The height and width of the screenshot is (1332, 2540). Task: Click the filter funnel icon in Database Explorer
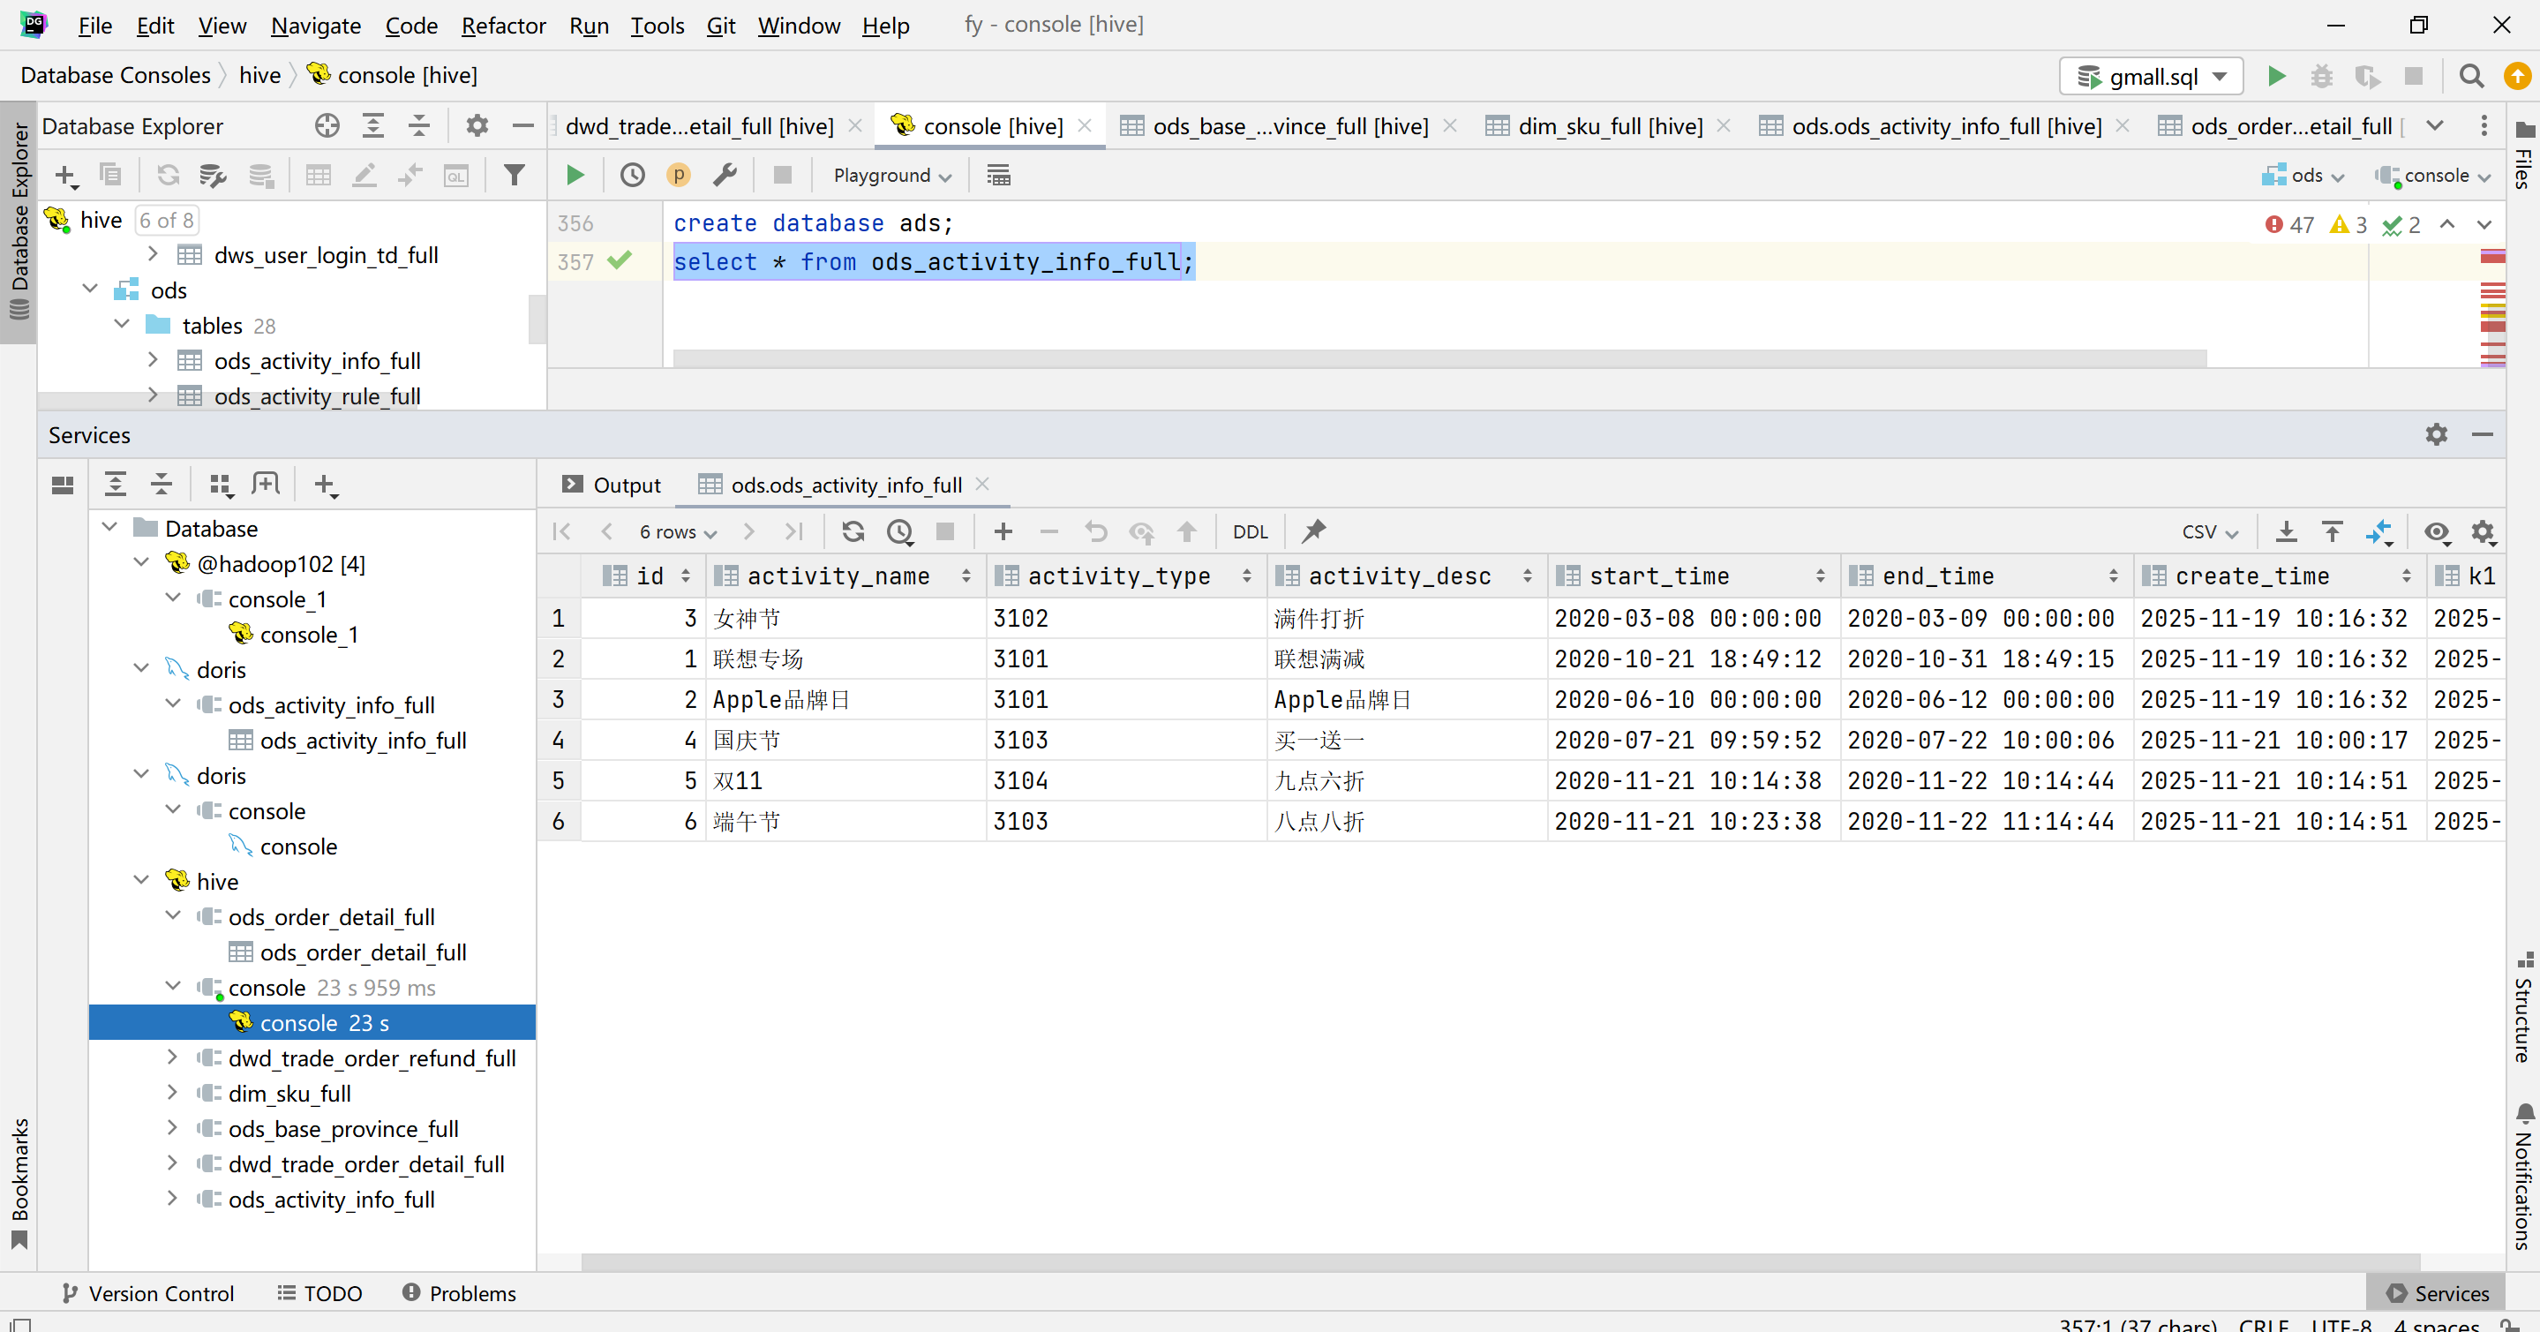[x=514, y=176]
